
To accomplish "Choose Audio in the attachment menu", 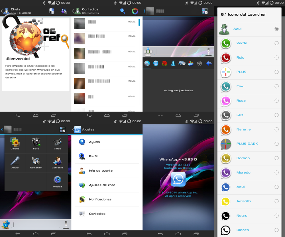I will 15,162.
